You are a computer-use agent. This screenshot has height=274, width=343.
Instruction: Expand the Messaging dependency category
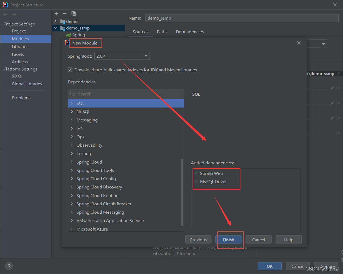click(x=72, y=120)
